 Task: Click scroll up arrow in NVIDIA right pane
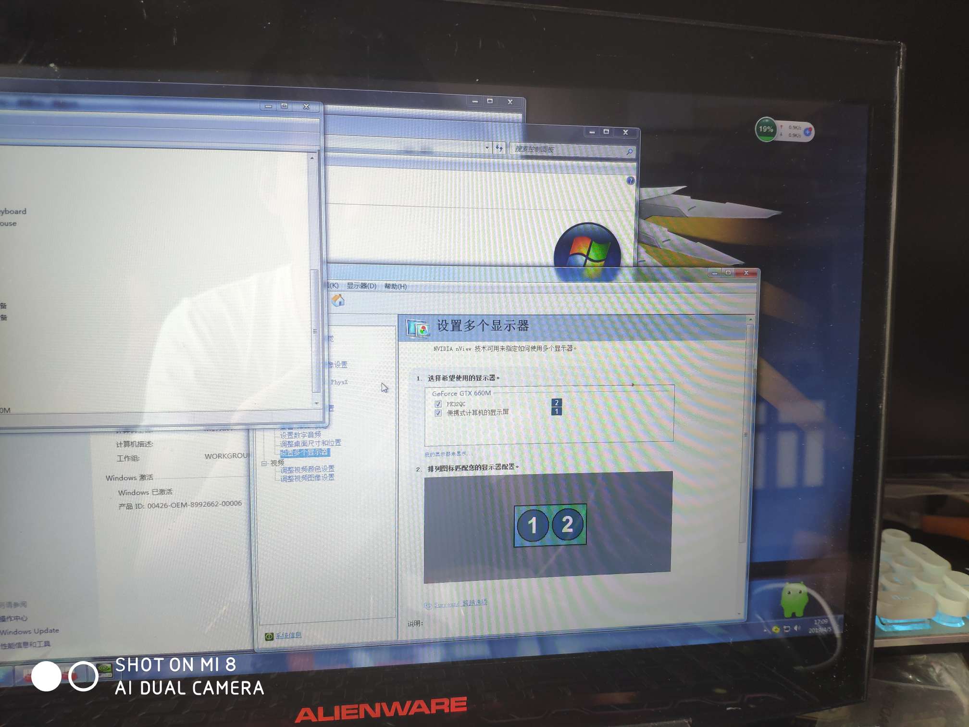tap(750, 319)
